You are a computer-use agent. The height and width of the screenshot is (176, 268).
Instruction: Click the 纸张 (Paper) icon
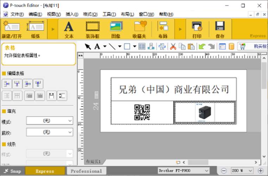tap(35, 29)
